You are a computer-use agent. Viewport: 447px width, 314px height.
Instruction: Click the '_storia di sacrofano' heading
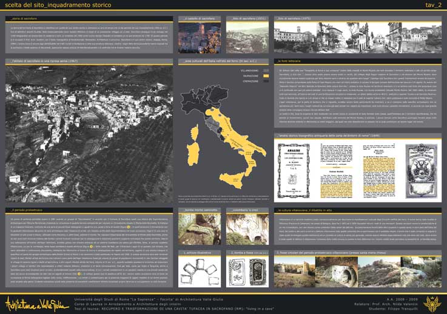pyautogui.click(x=24, y=19)
